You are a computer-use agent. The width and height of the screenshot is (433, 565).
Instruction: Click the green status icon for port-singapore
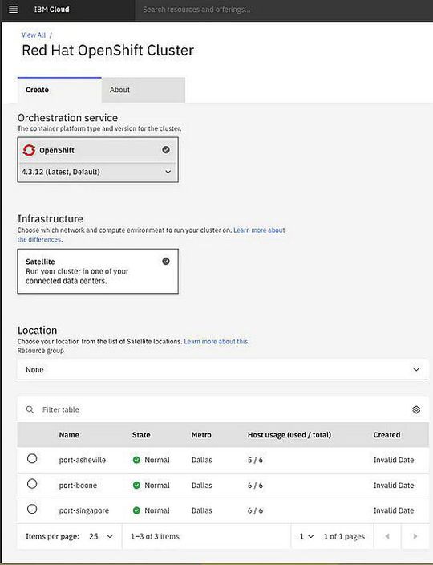(136, 510)
